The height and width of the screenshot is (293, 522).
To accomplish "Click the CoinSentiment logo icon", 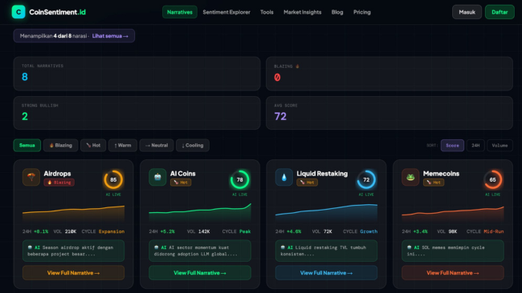I will pyautogui.click(x=18, y=12).
